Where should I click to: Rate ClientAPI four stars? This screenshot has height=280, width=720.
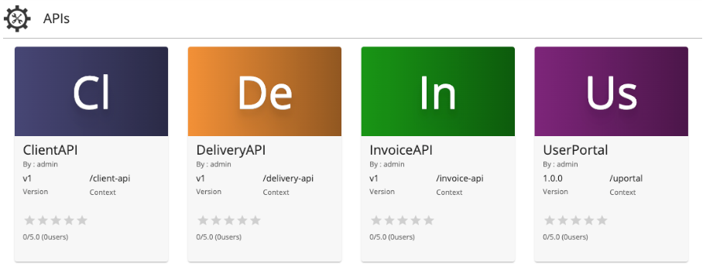pos(70,220)
